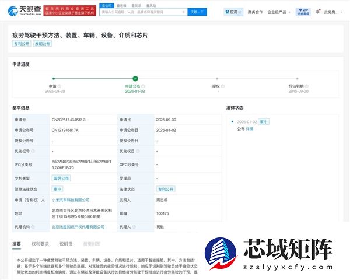Click the green checkmark progress marker
The image size is (350, 280).
coord(135,78)
